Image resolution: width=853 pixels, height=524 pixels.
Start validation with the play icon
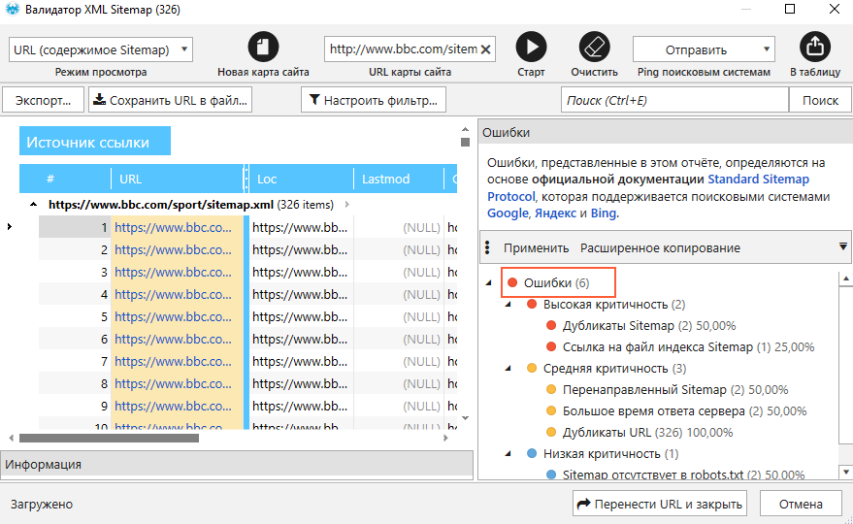(x=531, y=47)
